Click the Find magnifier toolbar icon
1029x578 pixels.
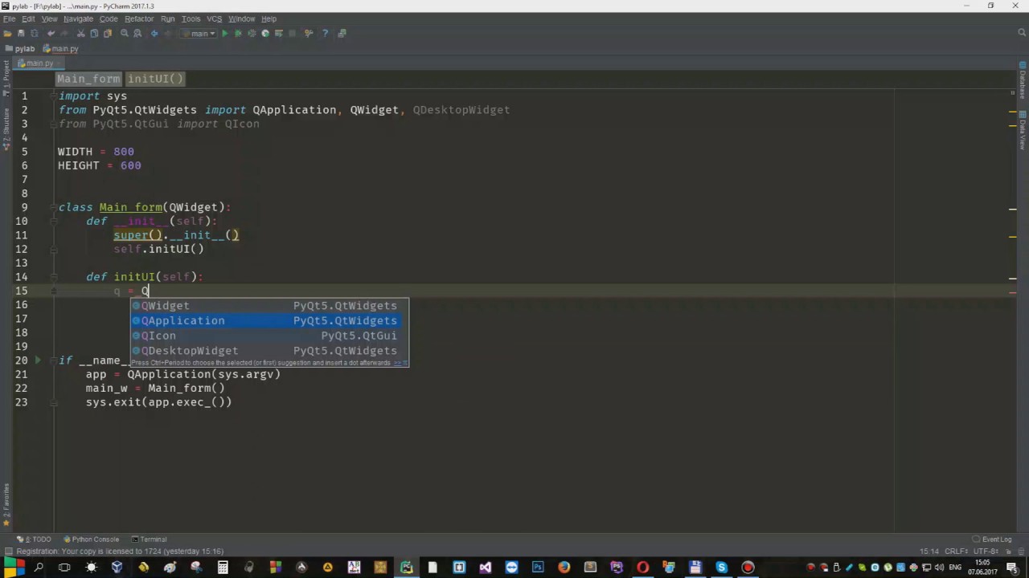coord(124,34)
